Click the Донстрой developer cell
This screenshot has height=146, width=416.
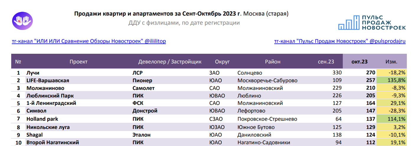[x=145, y=111]
